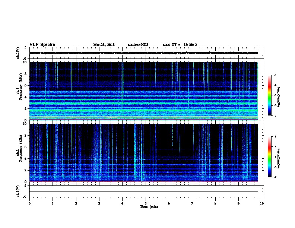Screen dimensions: 295x228
Task: Click the "VLF Spectra" plot title
Action: click(42, 45)
